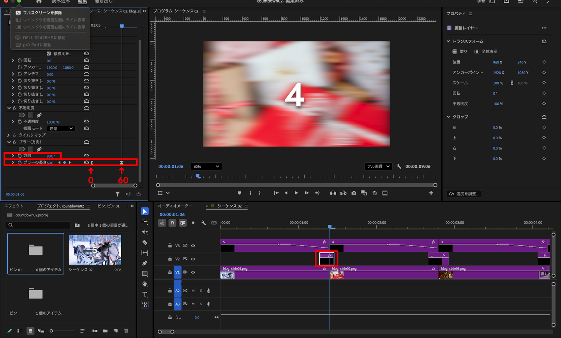This screenshot has height=338, width=561.
Task: Click the Export Frame camera icon
Action: 354,193
